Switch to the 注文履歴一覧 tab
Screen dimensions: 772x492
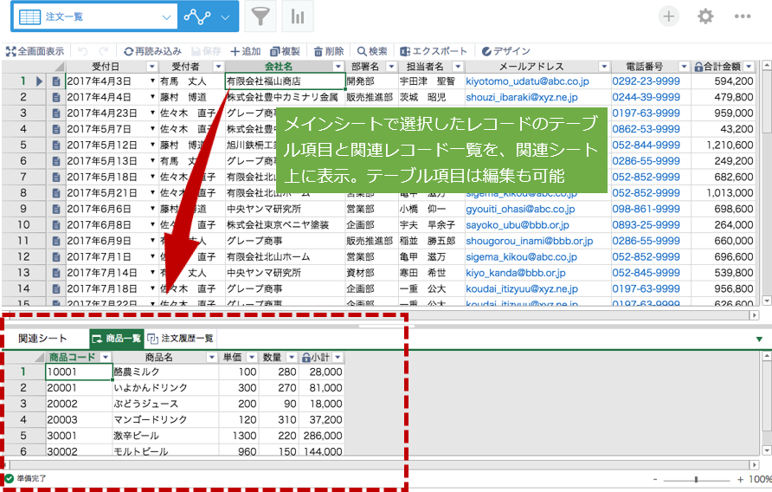[181, 339]
